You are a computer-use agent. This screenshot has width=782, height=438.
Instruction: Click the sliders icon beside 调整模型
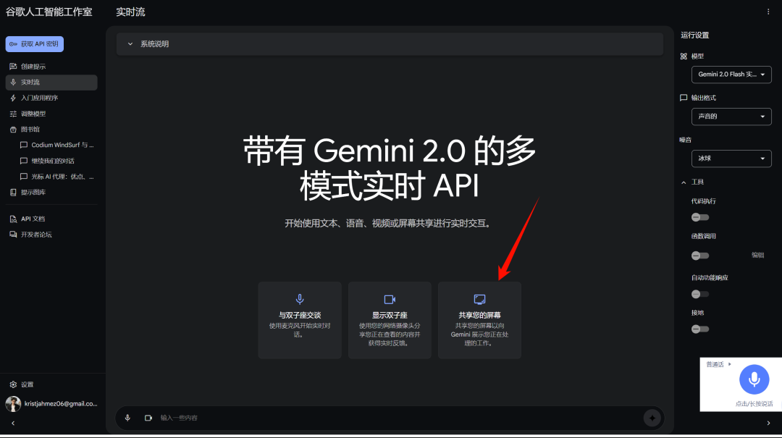pos(14,114)
